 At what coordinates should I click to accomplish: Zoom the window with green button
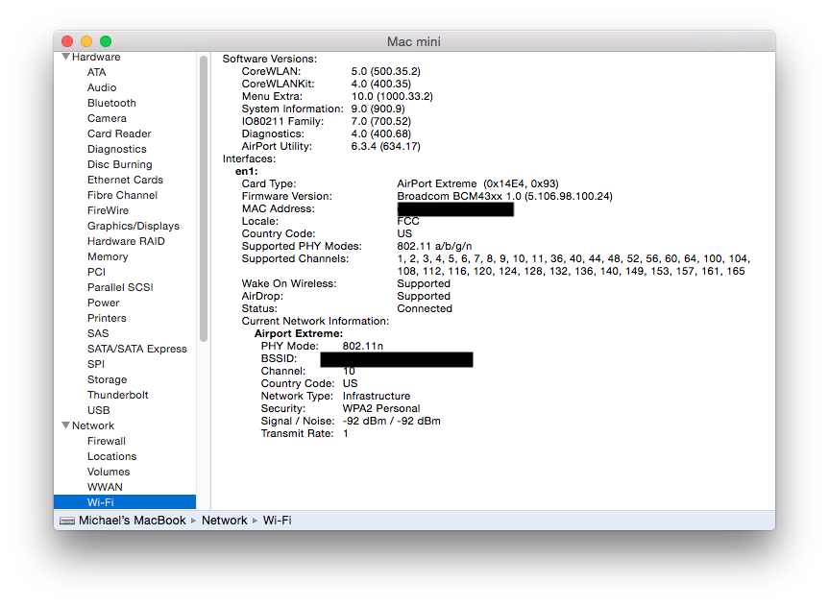tap(106, 41)
